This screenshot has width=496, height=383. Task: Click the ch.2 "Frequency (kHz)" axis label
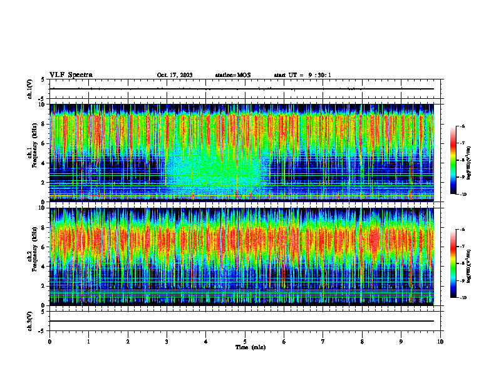tap(34, 249)
